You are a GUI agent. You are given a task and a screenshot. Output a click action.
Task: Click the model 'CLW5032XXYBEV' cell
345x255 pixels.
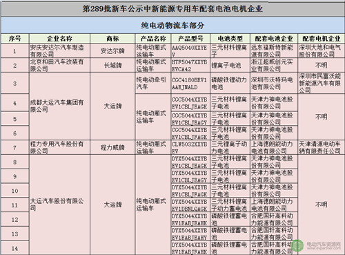190,147
